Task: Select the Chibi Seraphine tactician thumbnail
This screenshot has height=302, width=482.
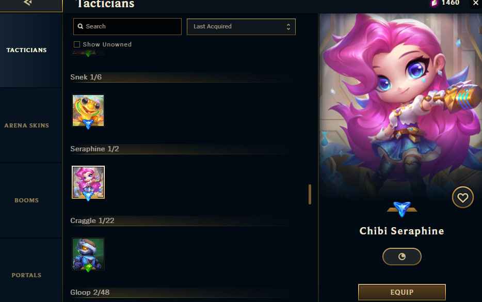Action: (x=88, y=182)
